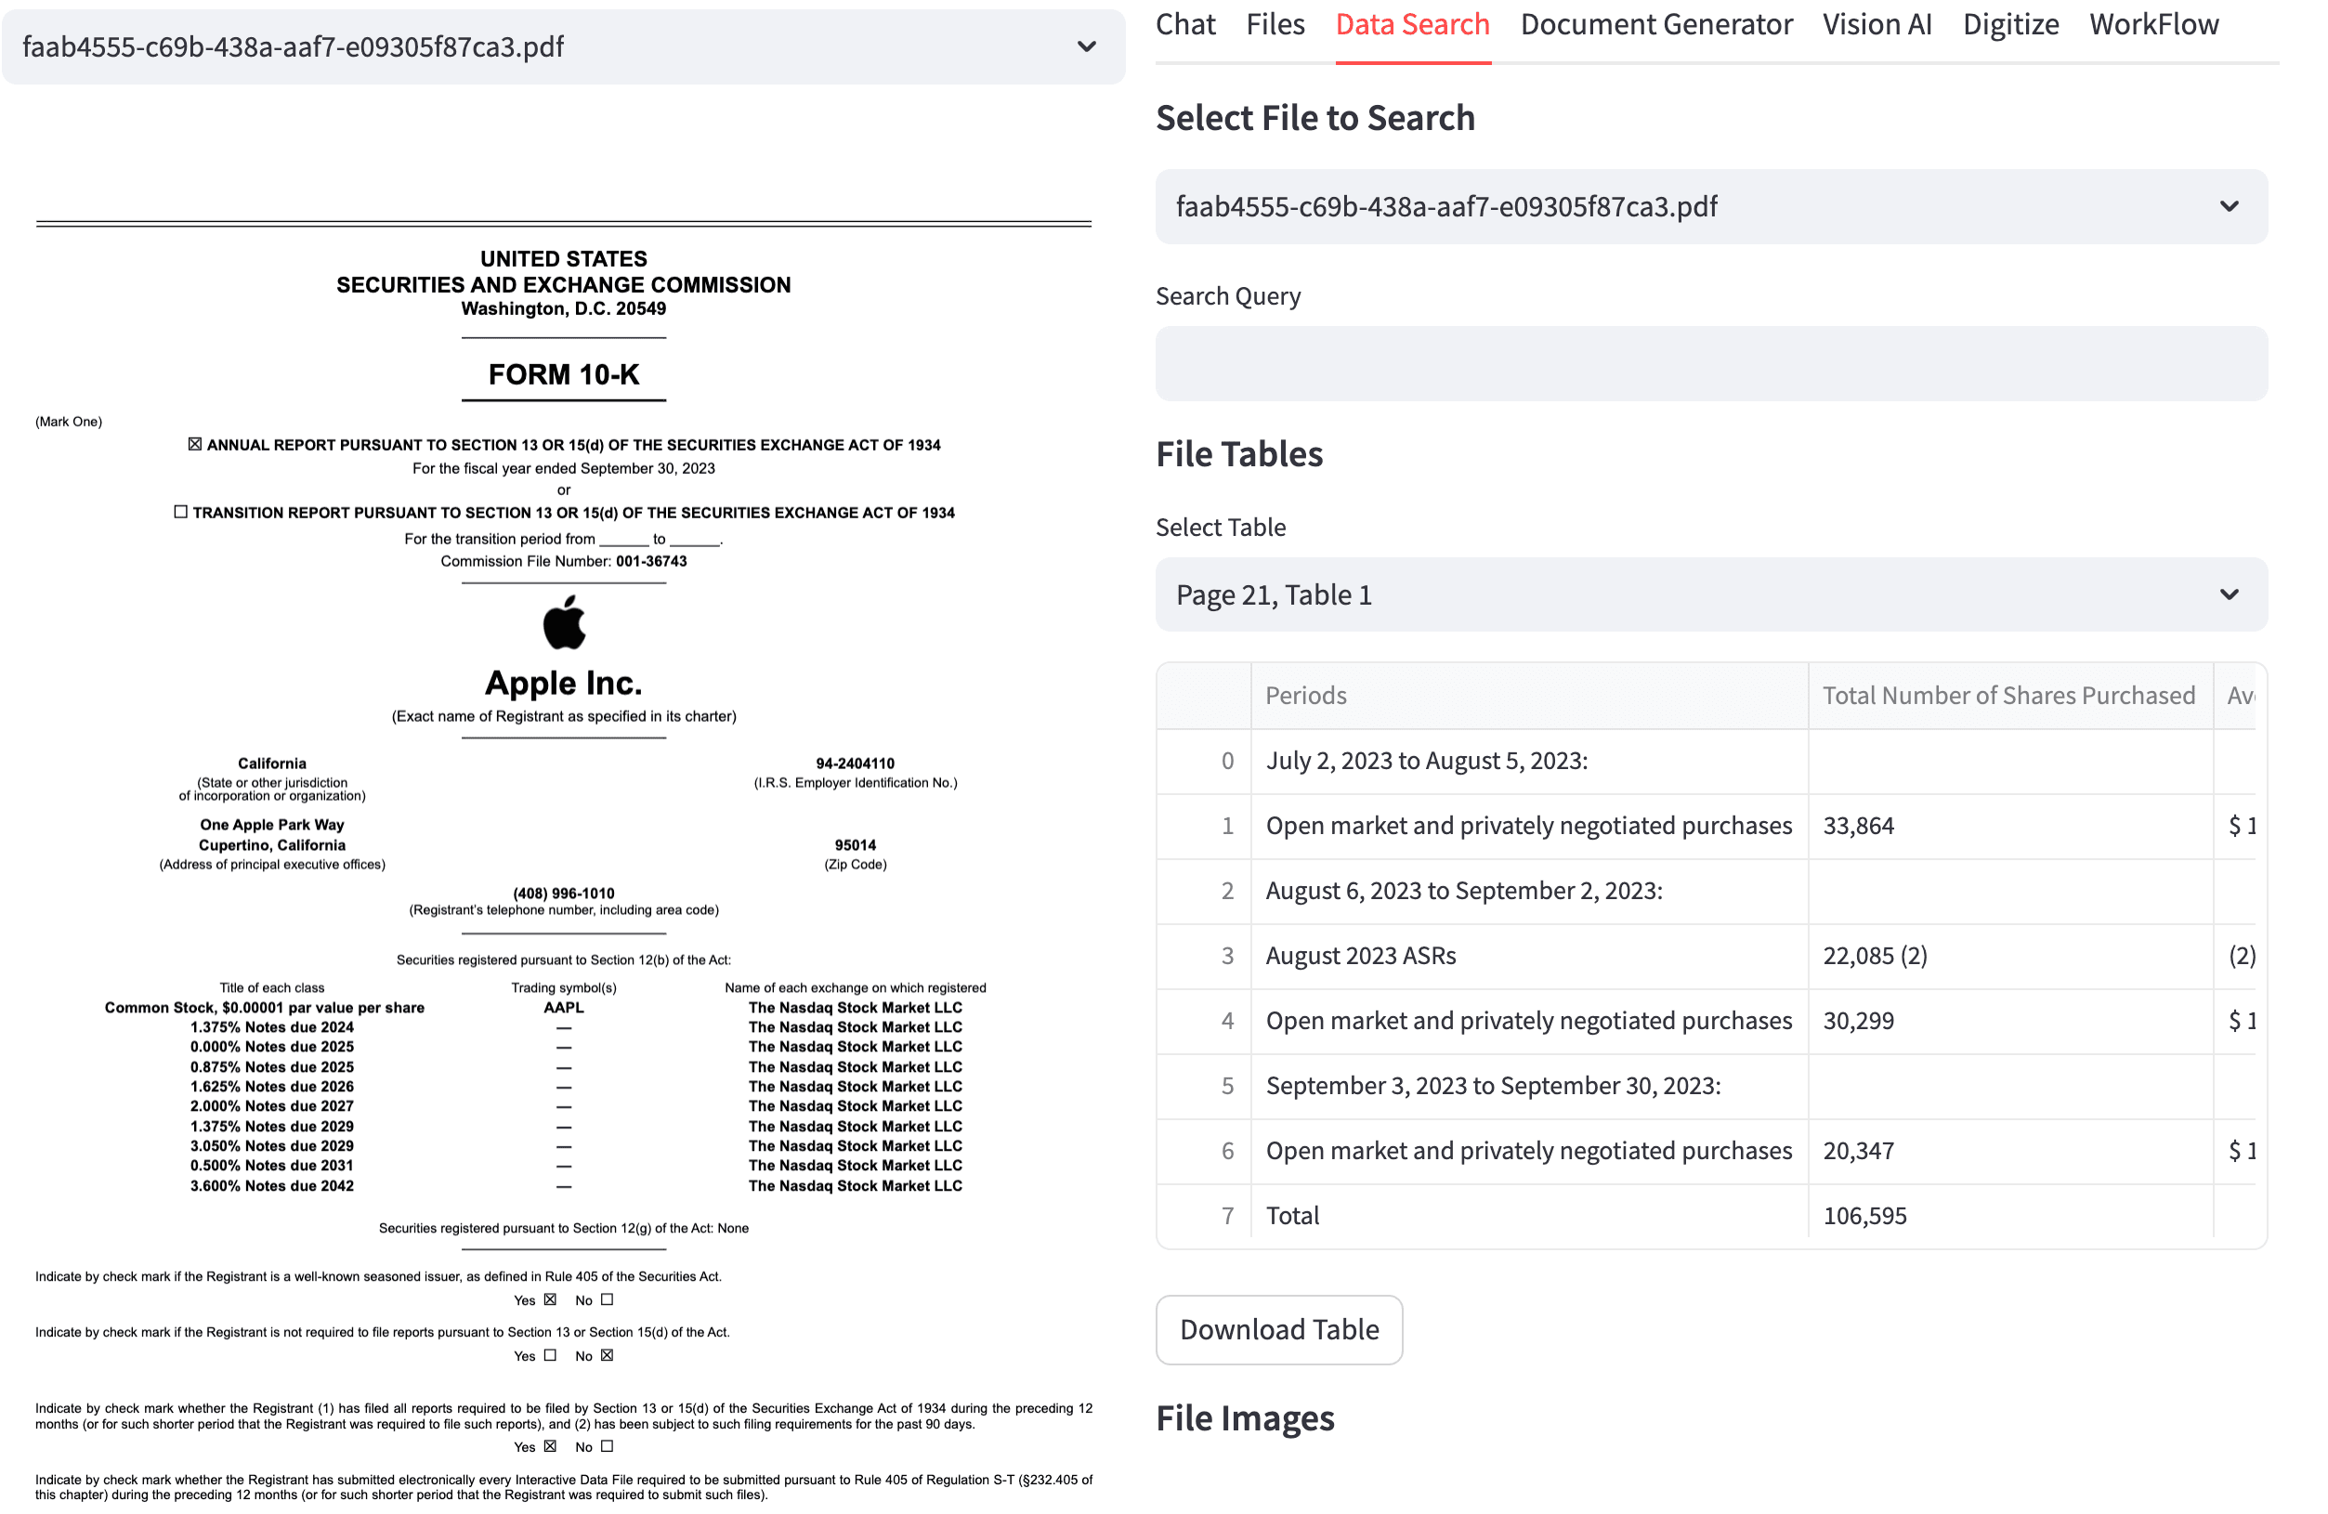Screen dimensions: 2328x1514
Task: Expand the Select Table dropdown
Action: (x=1711, y=594)
